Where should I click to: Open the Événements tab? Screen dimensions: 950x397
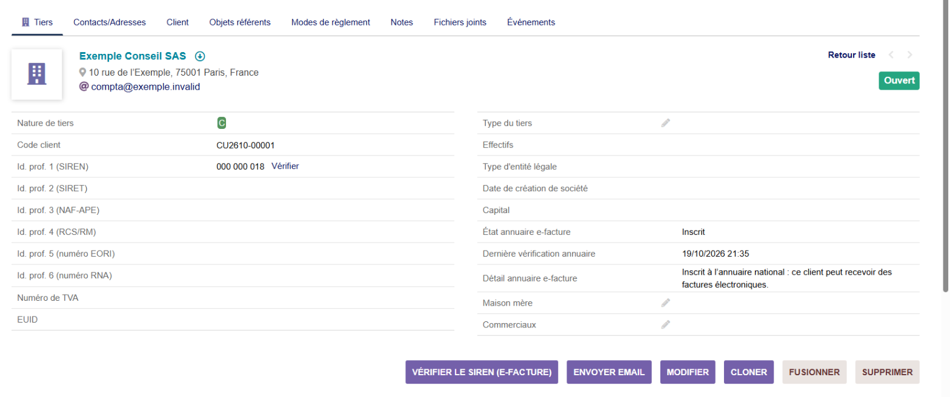click(531, 22)
